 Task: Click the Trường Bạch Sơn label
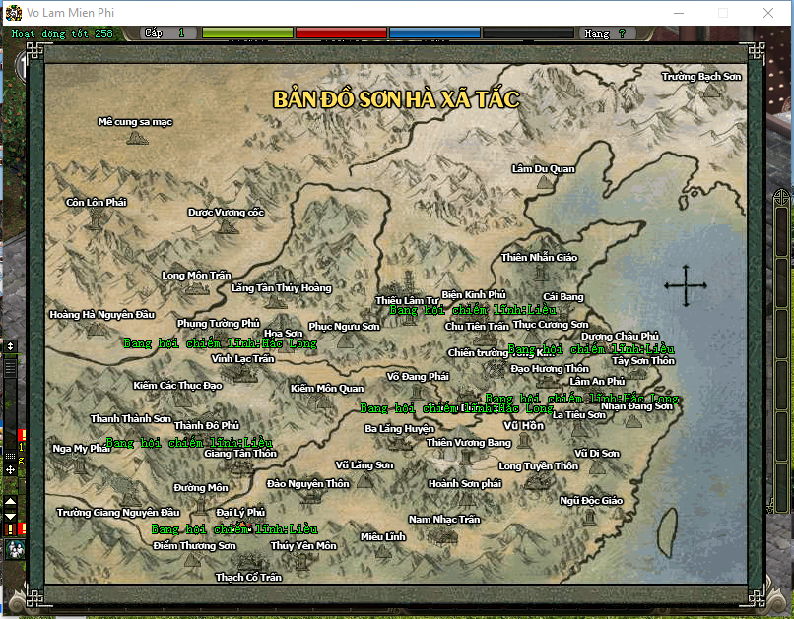[700, 76]
